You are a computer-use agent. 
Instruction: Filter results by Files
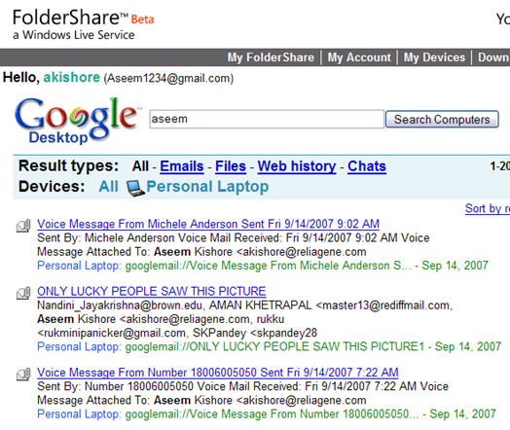point(231,166)
